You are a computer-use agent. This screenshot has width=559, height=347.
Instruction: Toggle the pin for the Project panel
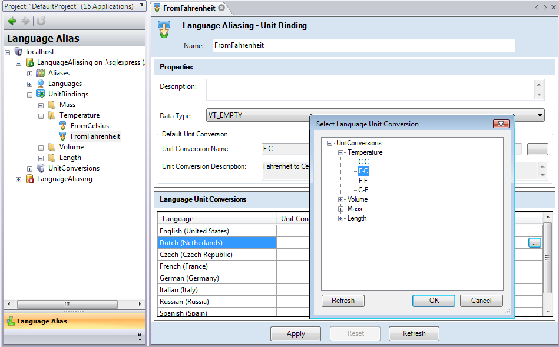[140, 6]
